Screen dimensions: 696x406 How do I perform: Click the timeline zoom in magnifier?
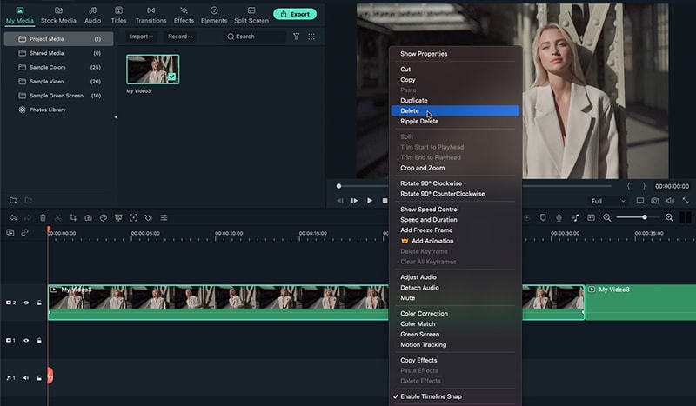tap(669, 218)
